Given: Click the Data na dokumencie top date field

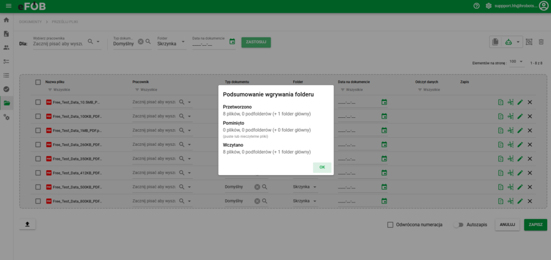Looking at the screenshot, I should (209, 44).
